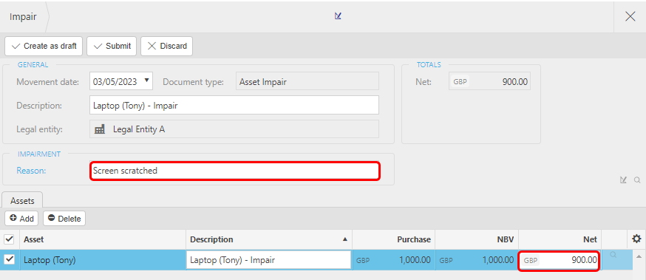Screen dimensions: 646x280
Task: Sort by the Description column header
Action: pos(269,239)
